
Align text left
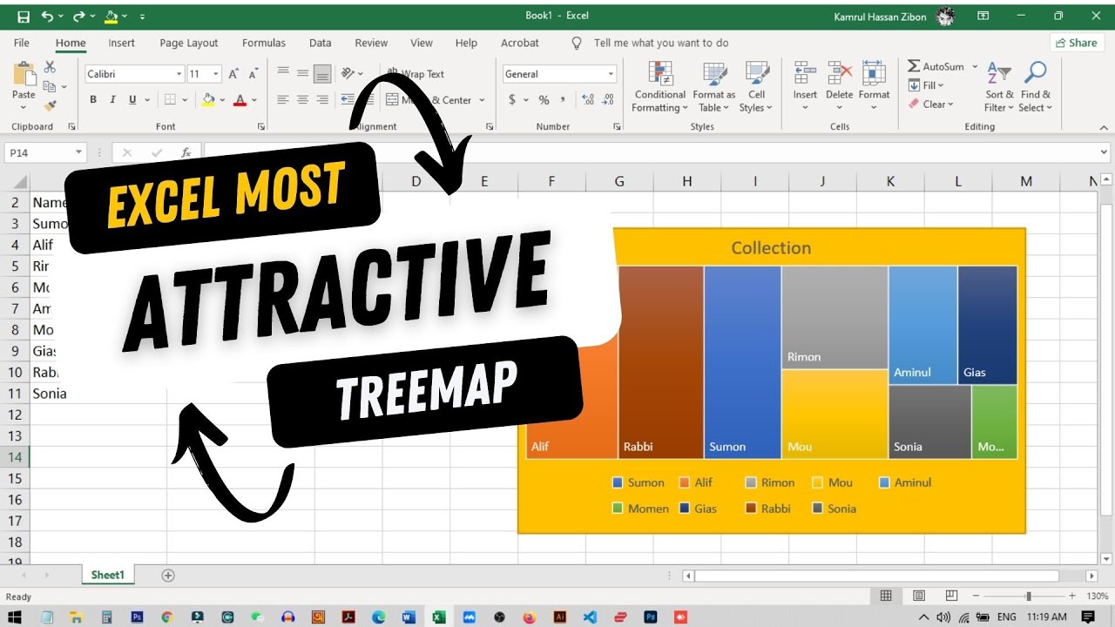(283, 100)
